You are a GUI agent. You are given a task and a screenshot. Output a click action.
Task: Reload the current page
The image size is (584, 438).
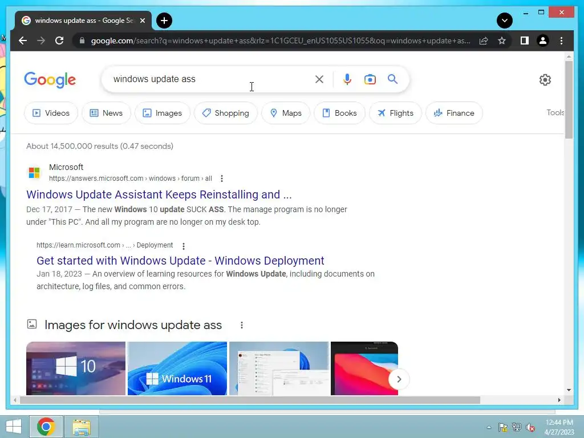(x=59, y=40)
